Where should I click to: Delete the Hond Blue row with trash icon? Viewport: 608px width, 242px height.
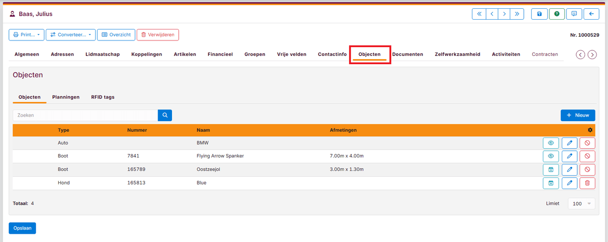point(587,183)
